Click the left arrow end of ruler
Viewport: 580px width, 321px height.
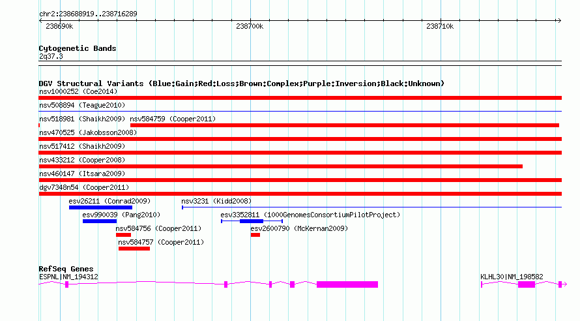tap(40, 21)
